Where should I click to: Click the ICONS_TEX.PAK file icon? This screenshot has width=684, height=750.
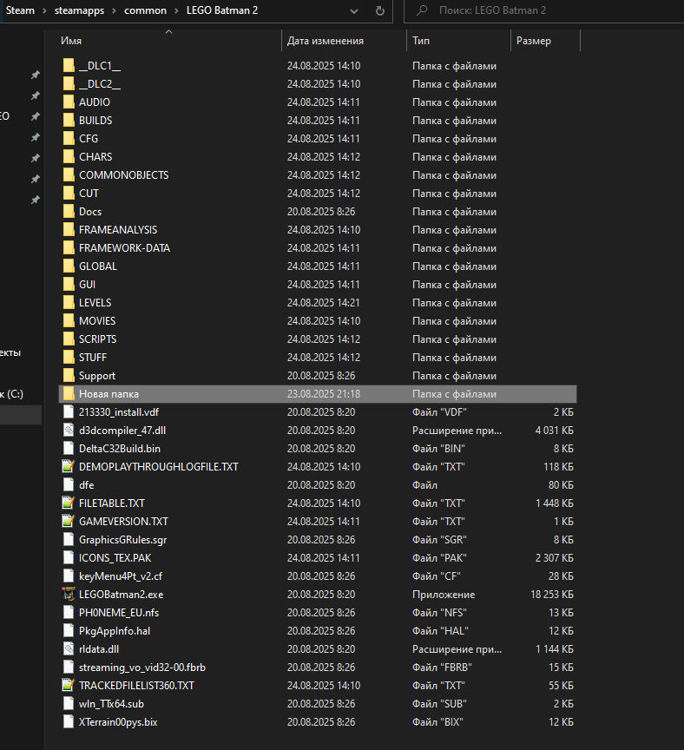(69, 557)
